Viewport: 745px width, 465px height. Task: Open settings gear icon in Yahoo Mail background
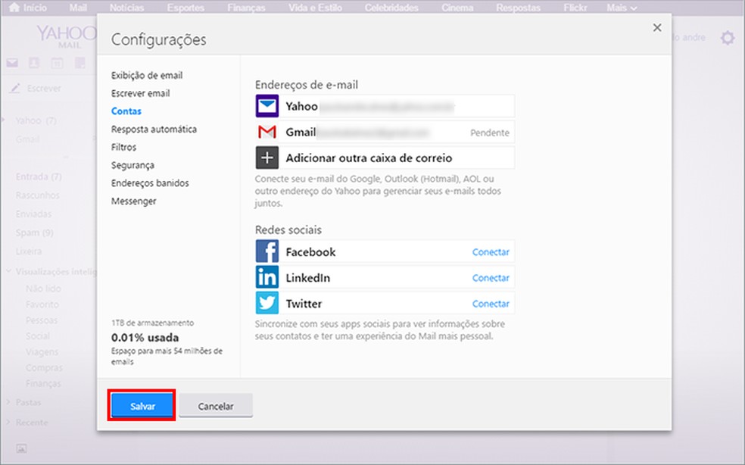(728, 38)
